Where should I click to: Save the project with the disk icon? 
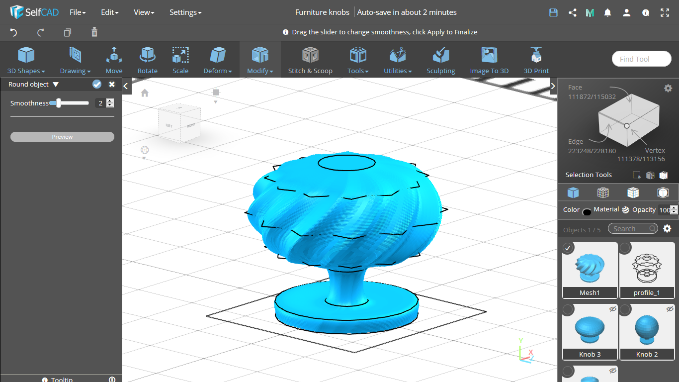pyautogui.click(x=553, y=13)
